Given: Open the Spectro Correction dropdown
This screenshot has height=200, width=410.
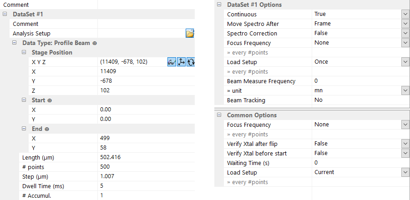Looking at the screenshot, I should [405, 33].
